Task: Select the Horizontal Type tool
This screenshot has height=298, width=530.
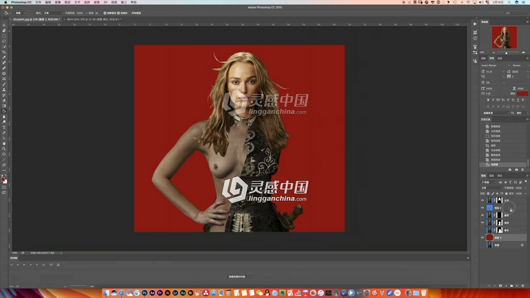Action: (x=4, y=127)
